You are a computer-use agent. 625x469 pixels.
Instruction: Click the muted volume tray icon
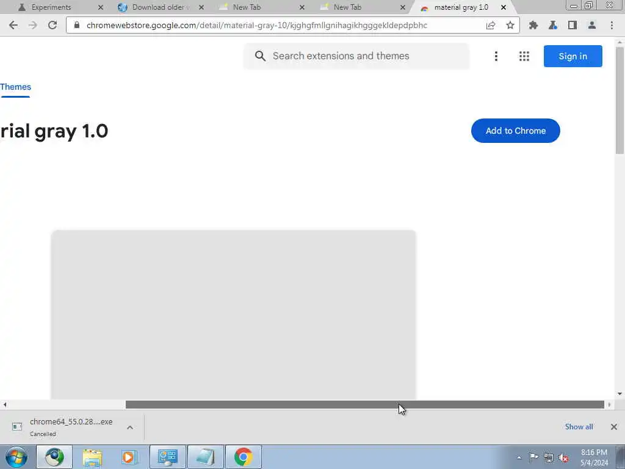pos(563,457)
